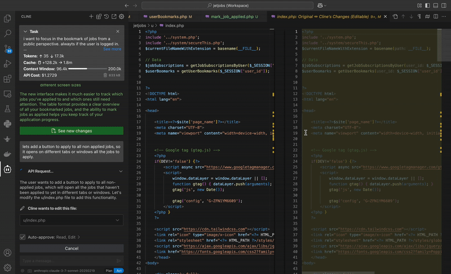
Task: Open Cline task history
Action: coord(107,17)
